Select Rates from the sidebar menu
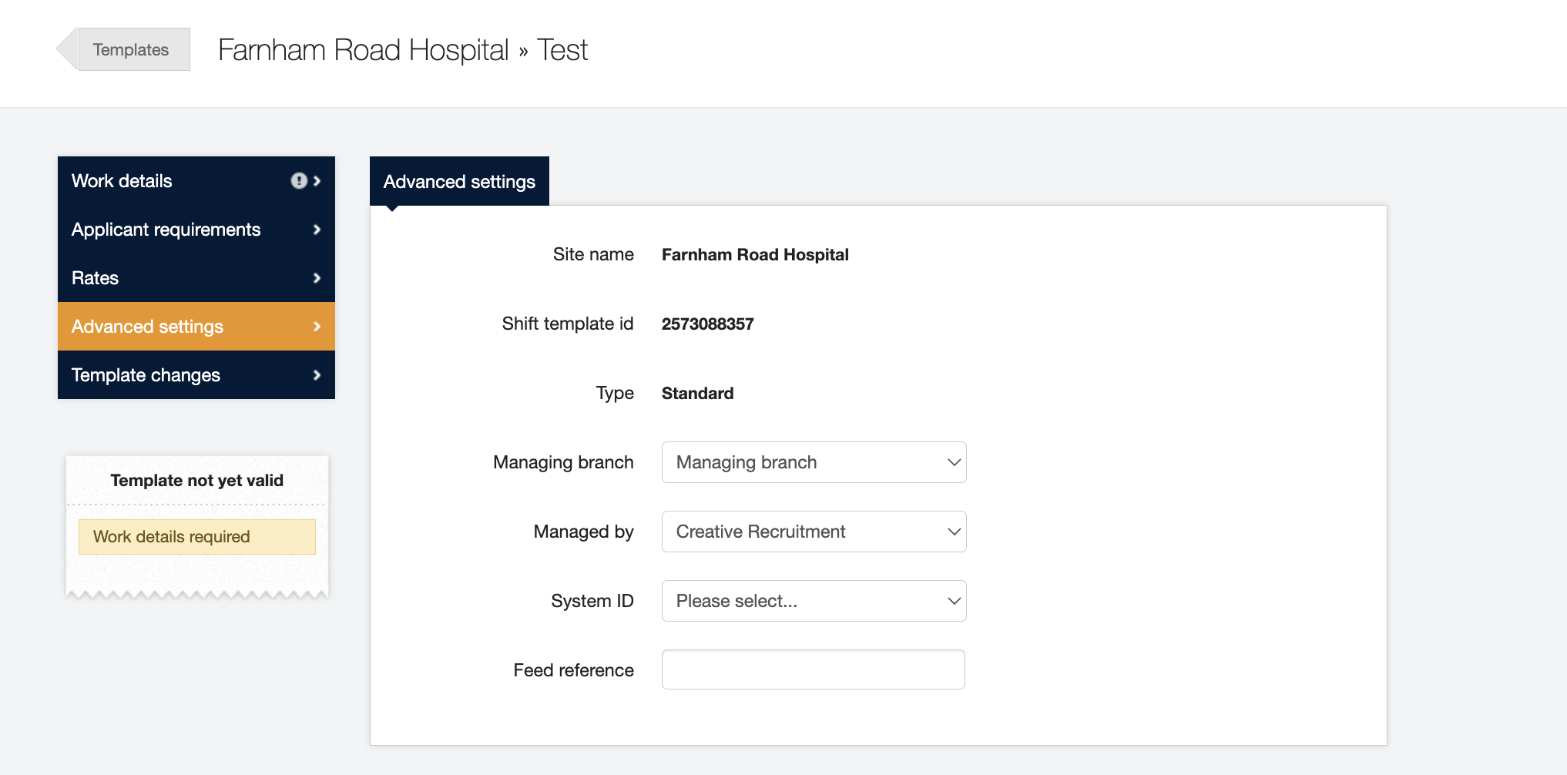Viewport: 1567px width, 775px height. pyautogui.click(x=95, y=278)
